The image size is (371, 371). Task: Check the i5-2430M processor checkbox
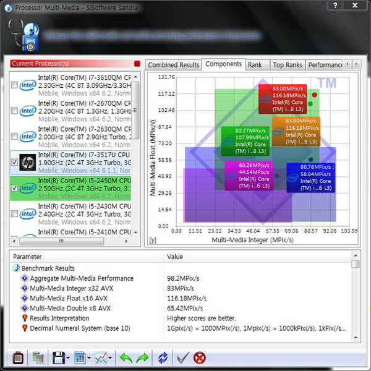tap(14, 214)
